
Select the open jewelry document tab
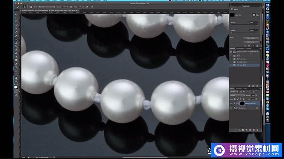[50, 11]
